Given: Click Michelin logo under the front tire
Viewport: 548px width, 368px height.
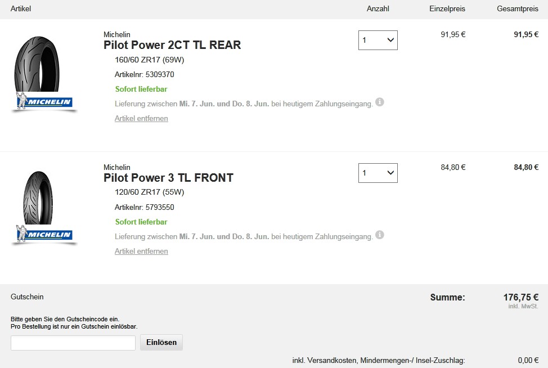Looking at the screenshot, I should (44, 235).
